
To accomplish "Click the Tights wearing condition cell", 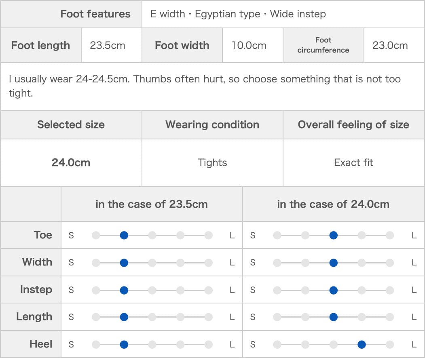I will [x=212, y=163].
